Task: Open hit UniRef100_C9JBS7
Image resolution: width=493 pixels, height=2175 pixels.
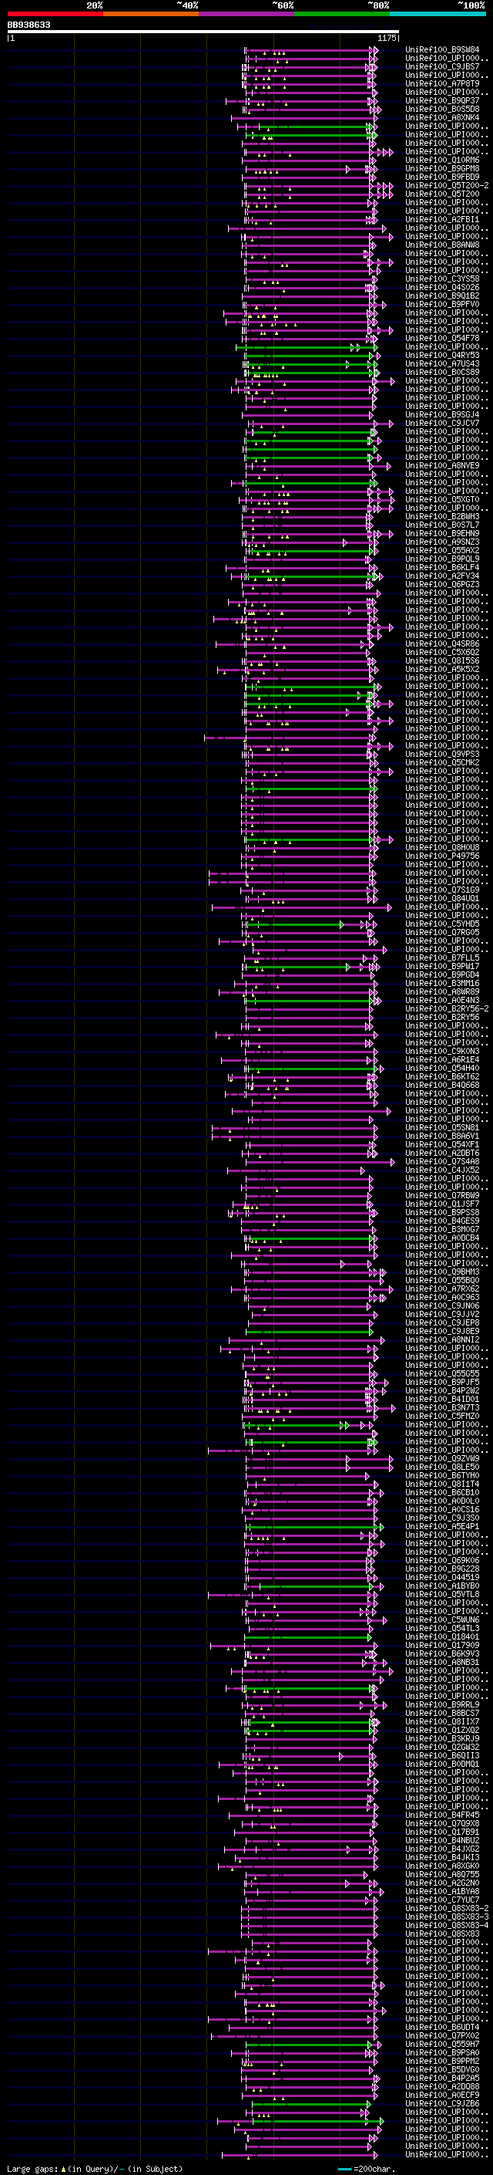Action: pos(442,66)
